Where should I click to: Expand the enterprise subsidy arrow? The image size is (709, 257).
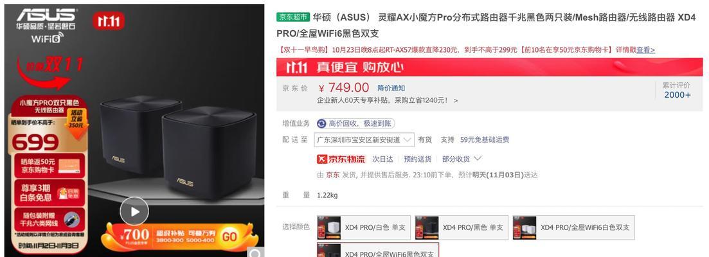click(x=456, y=101)
